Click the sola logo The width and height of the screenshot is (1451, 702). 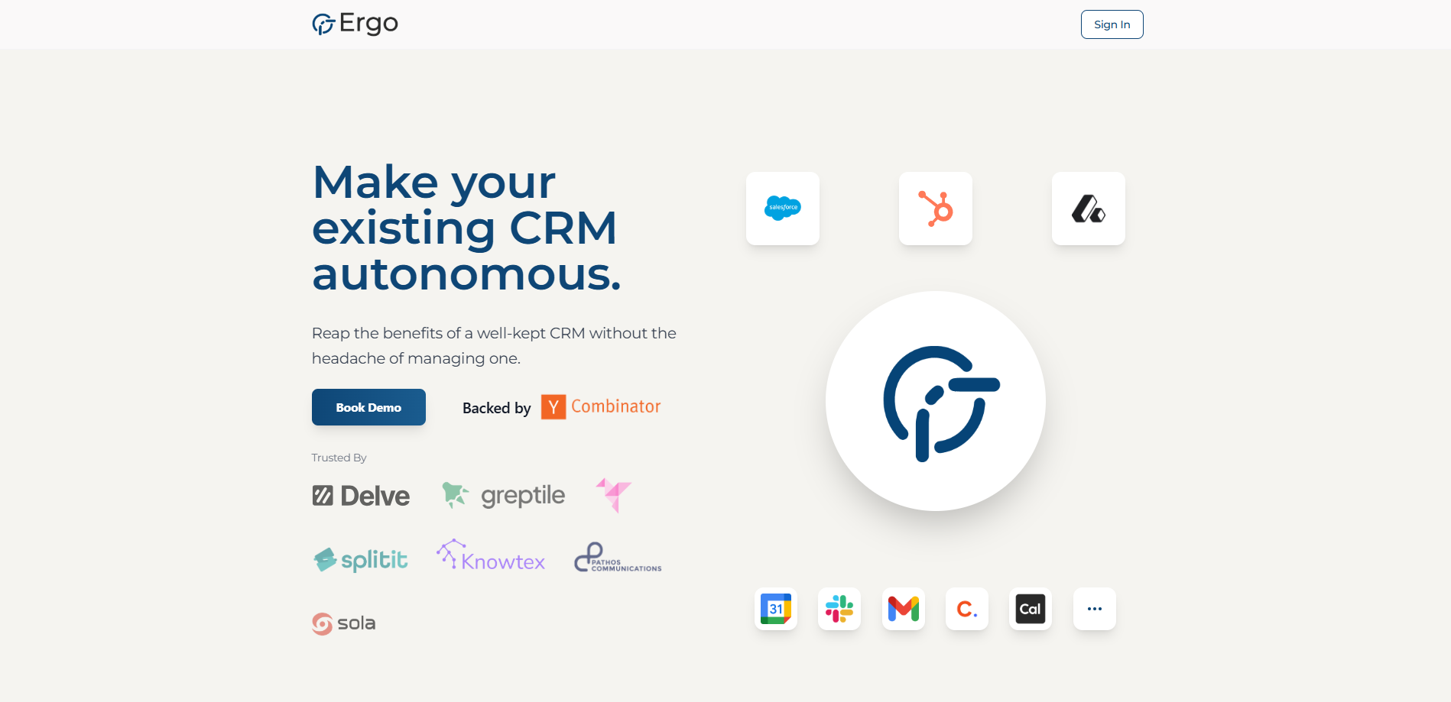click(x=343, y=623)
